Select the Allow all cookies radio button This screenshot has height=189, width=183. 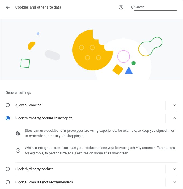coord(8,105)
